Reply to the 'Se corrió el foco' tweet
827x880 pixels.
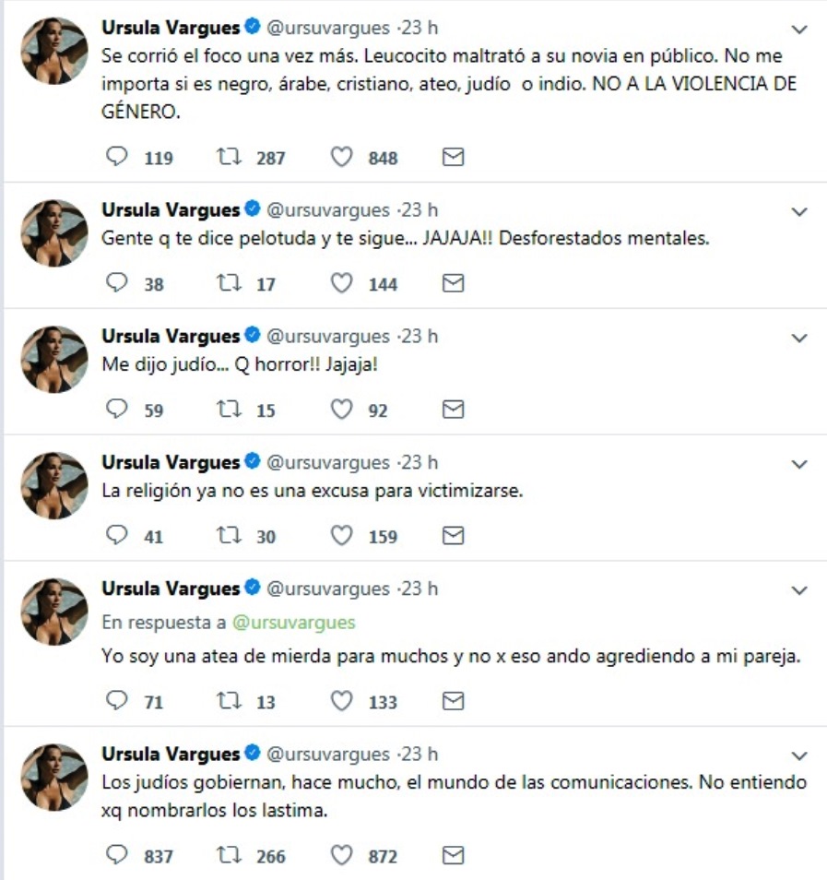click(x=116, y=158)
